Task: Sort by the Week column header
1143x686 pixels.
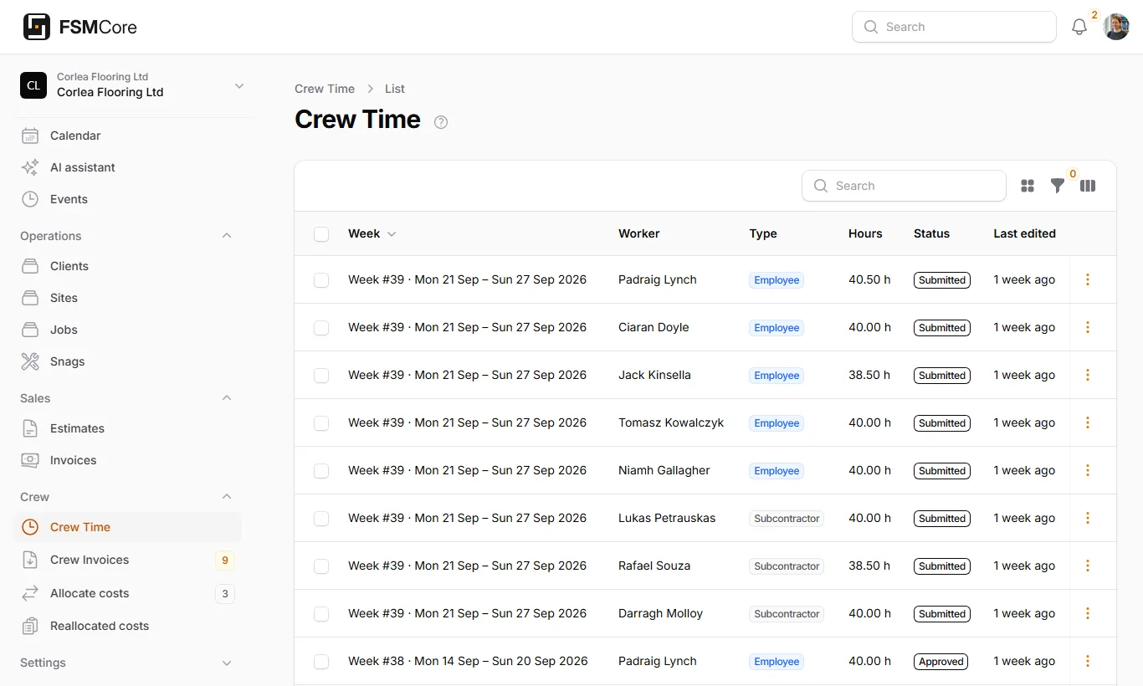Action: coord(372,233)
